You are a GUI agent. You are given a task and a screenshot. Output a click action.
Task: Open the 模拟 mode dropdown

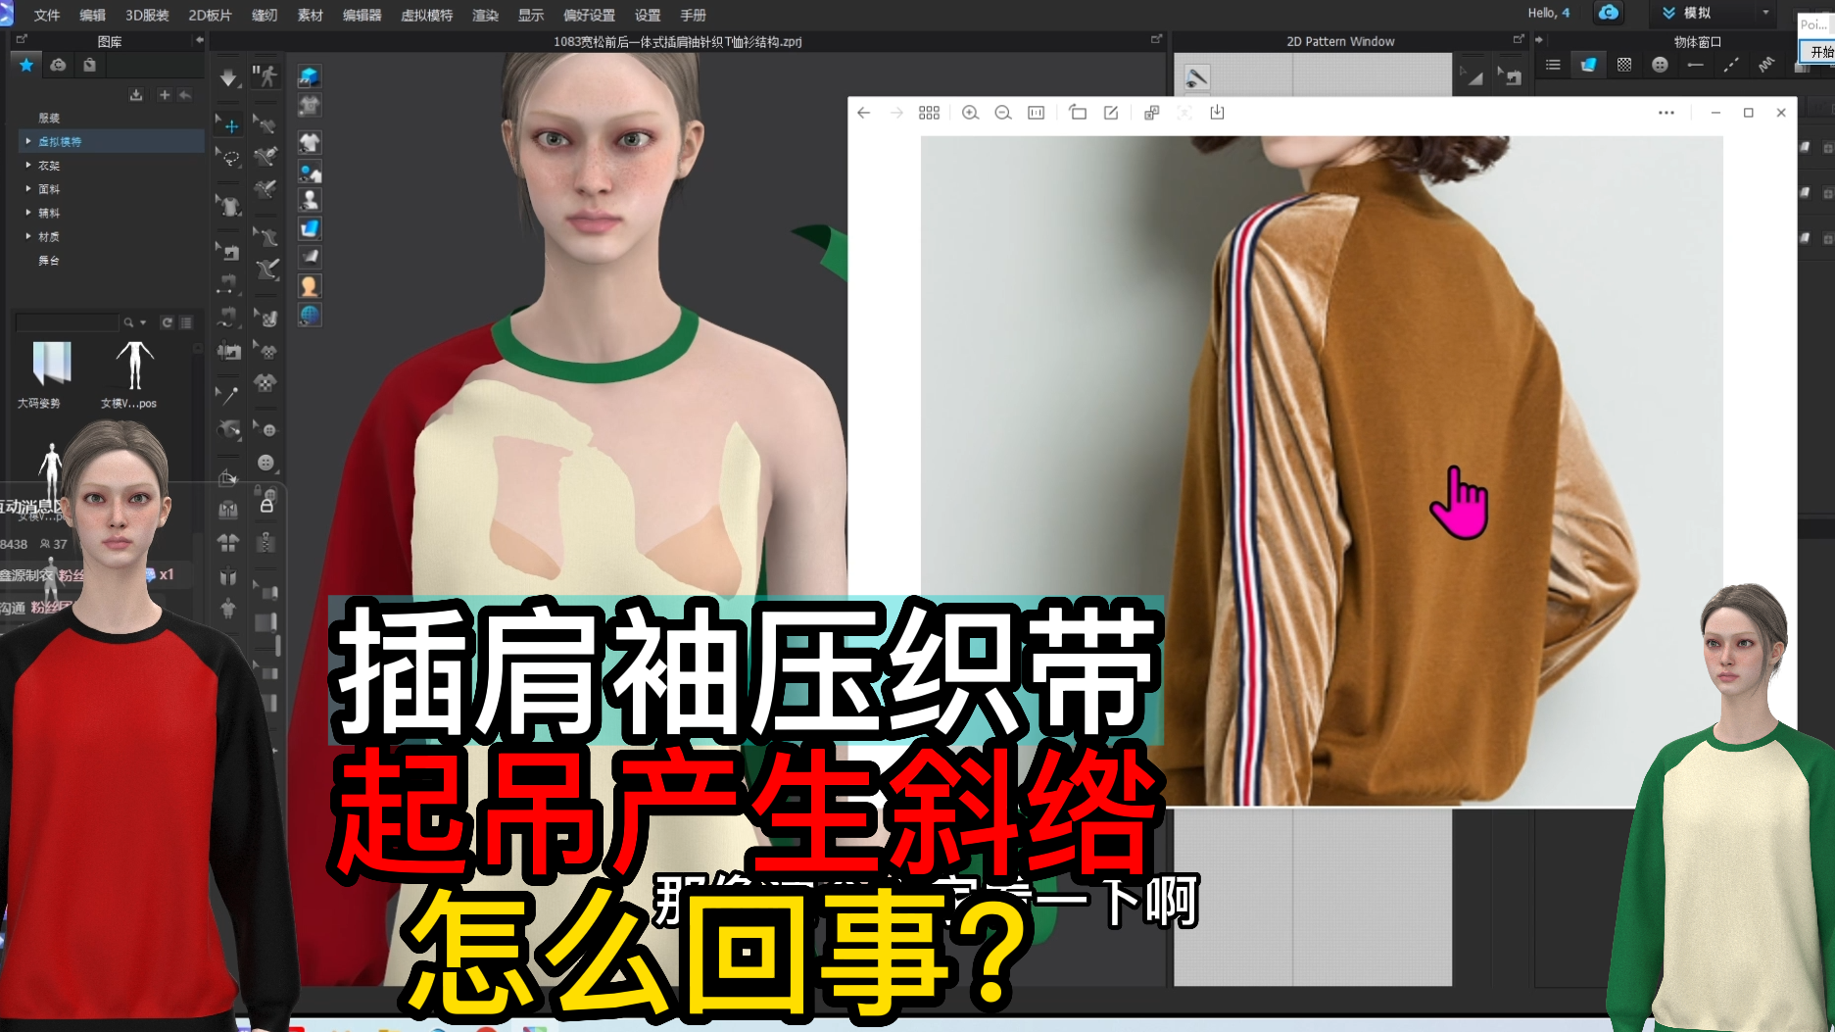tap(1765, 13)
